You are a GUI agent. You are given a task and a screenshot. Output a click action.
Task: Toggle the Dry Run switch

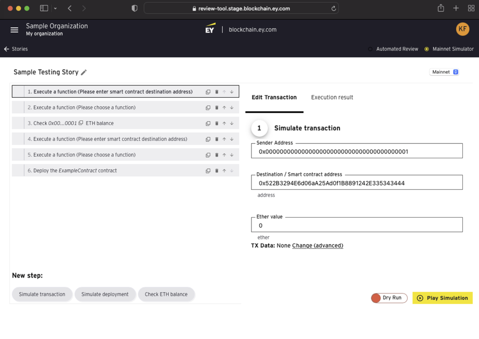tap(375, 298)
